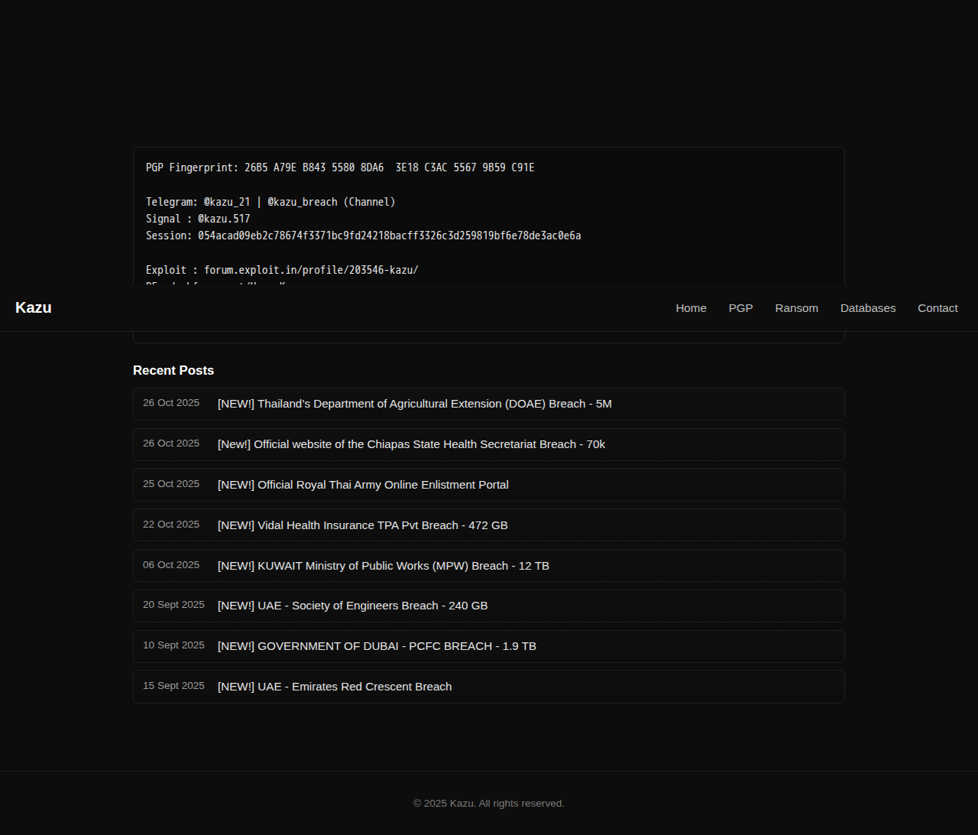Open the PGP page from navigation
Viewport: 978px width, 835px height.
[740, 308]
